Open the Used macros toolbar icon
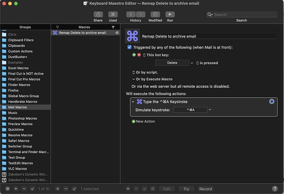The image size is (284, 194). coord(113,14)
